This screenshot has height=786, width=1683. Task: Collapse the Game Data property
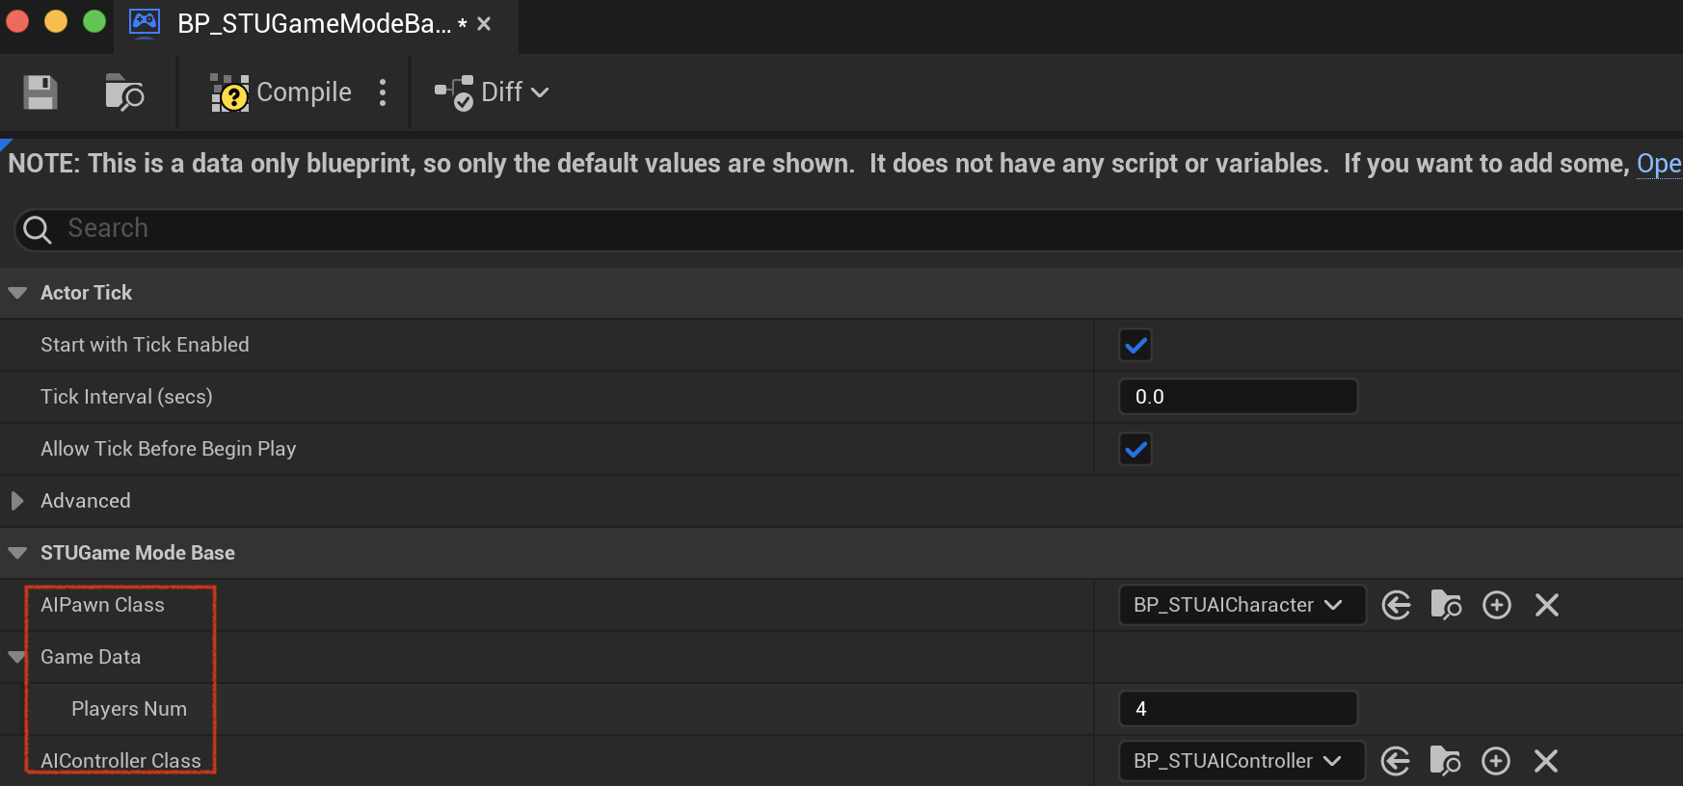point(16,657)
